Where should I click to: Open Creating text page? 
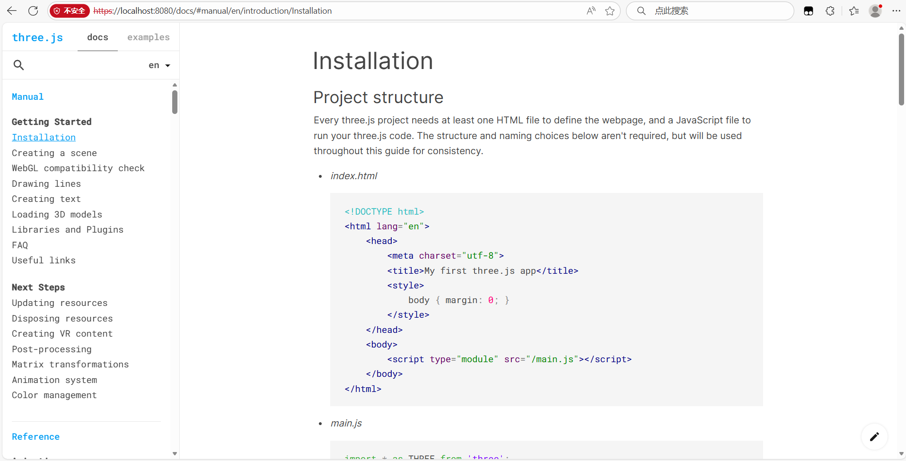click(46, 199)
